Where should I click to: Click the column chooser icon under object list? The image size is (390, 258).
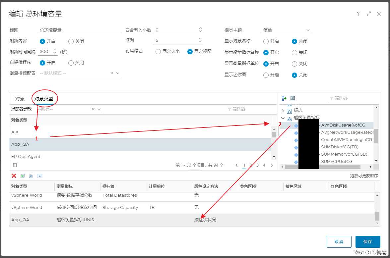coord(15,165)
